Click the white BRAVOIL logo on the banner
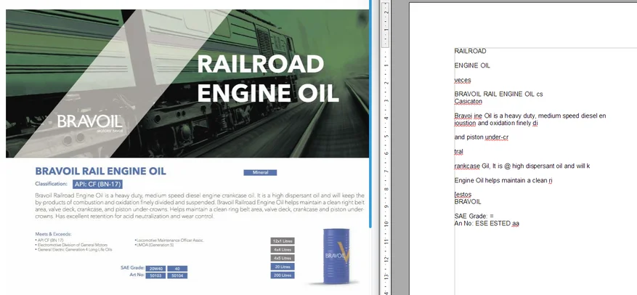Viewport: 637px width, 295px height. 89,122
